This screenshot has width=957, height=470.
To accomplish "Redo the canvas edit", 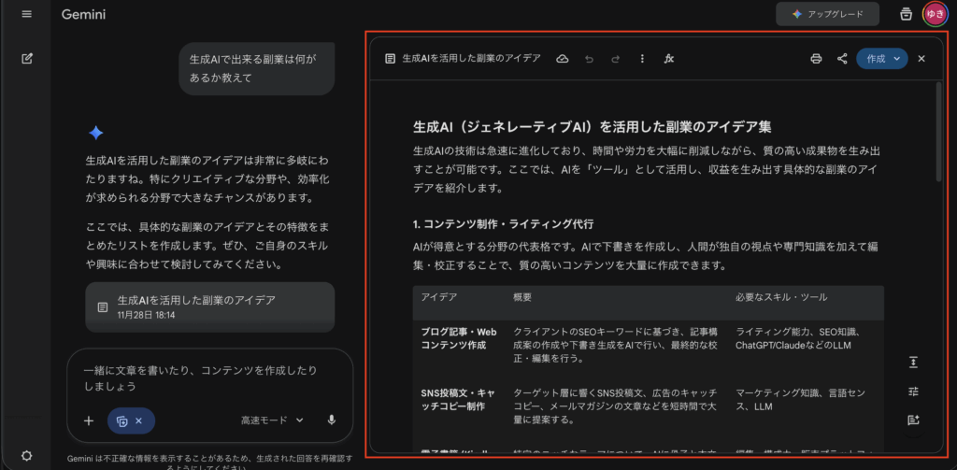I will pyautogui.click(x=615, y=58).
